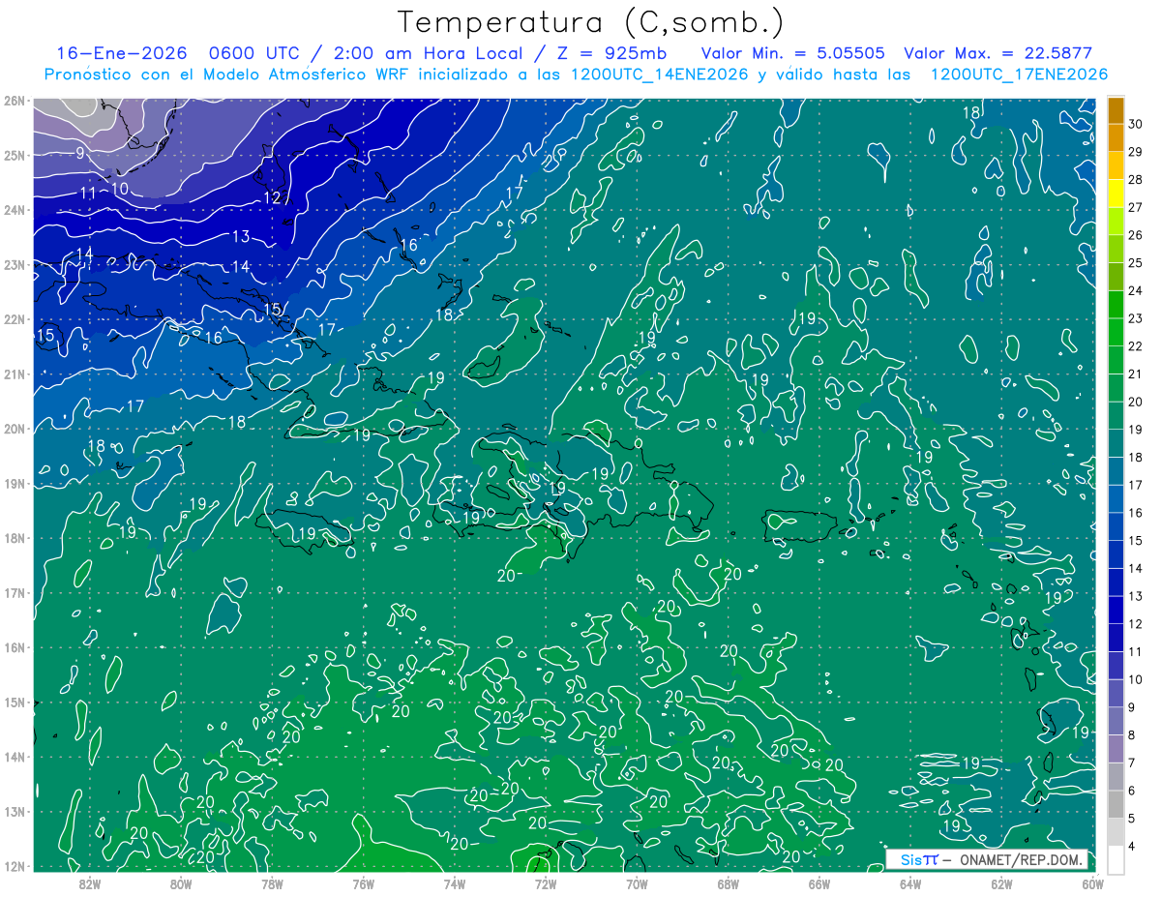This screenshot has width=1161, height=897.
Task: Click the colorbar label '5'
Action: point(1131,818)
